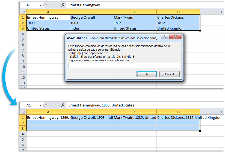Open Name Box dropdown arrow in lower spreadsheet

[41, 105]
